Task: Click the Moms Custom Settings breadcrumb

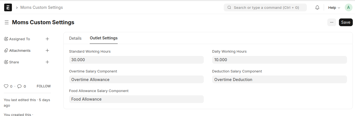Action: click(x=42, y=7)
